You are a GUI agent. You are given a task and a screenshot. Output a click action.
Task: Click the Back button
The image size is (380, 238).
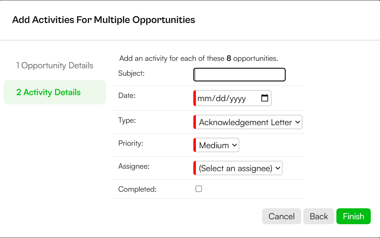coord(319,216)
